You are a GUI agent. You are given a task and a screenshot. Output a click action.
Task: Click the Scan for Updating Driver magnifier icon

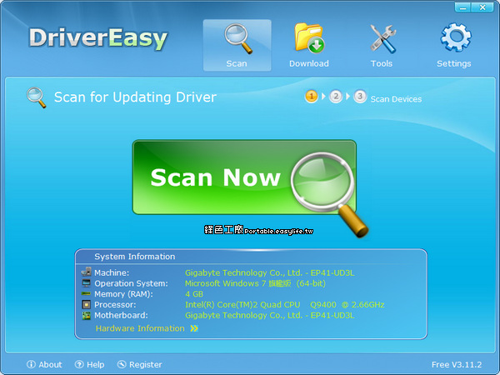tap(37, 97)
